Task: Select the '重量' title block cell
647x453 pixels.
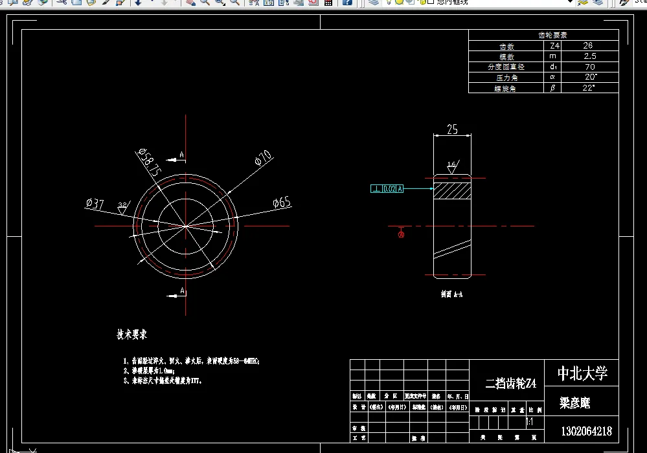Action: [518, 410]
